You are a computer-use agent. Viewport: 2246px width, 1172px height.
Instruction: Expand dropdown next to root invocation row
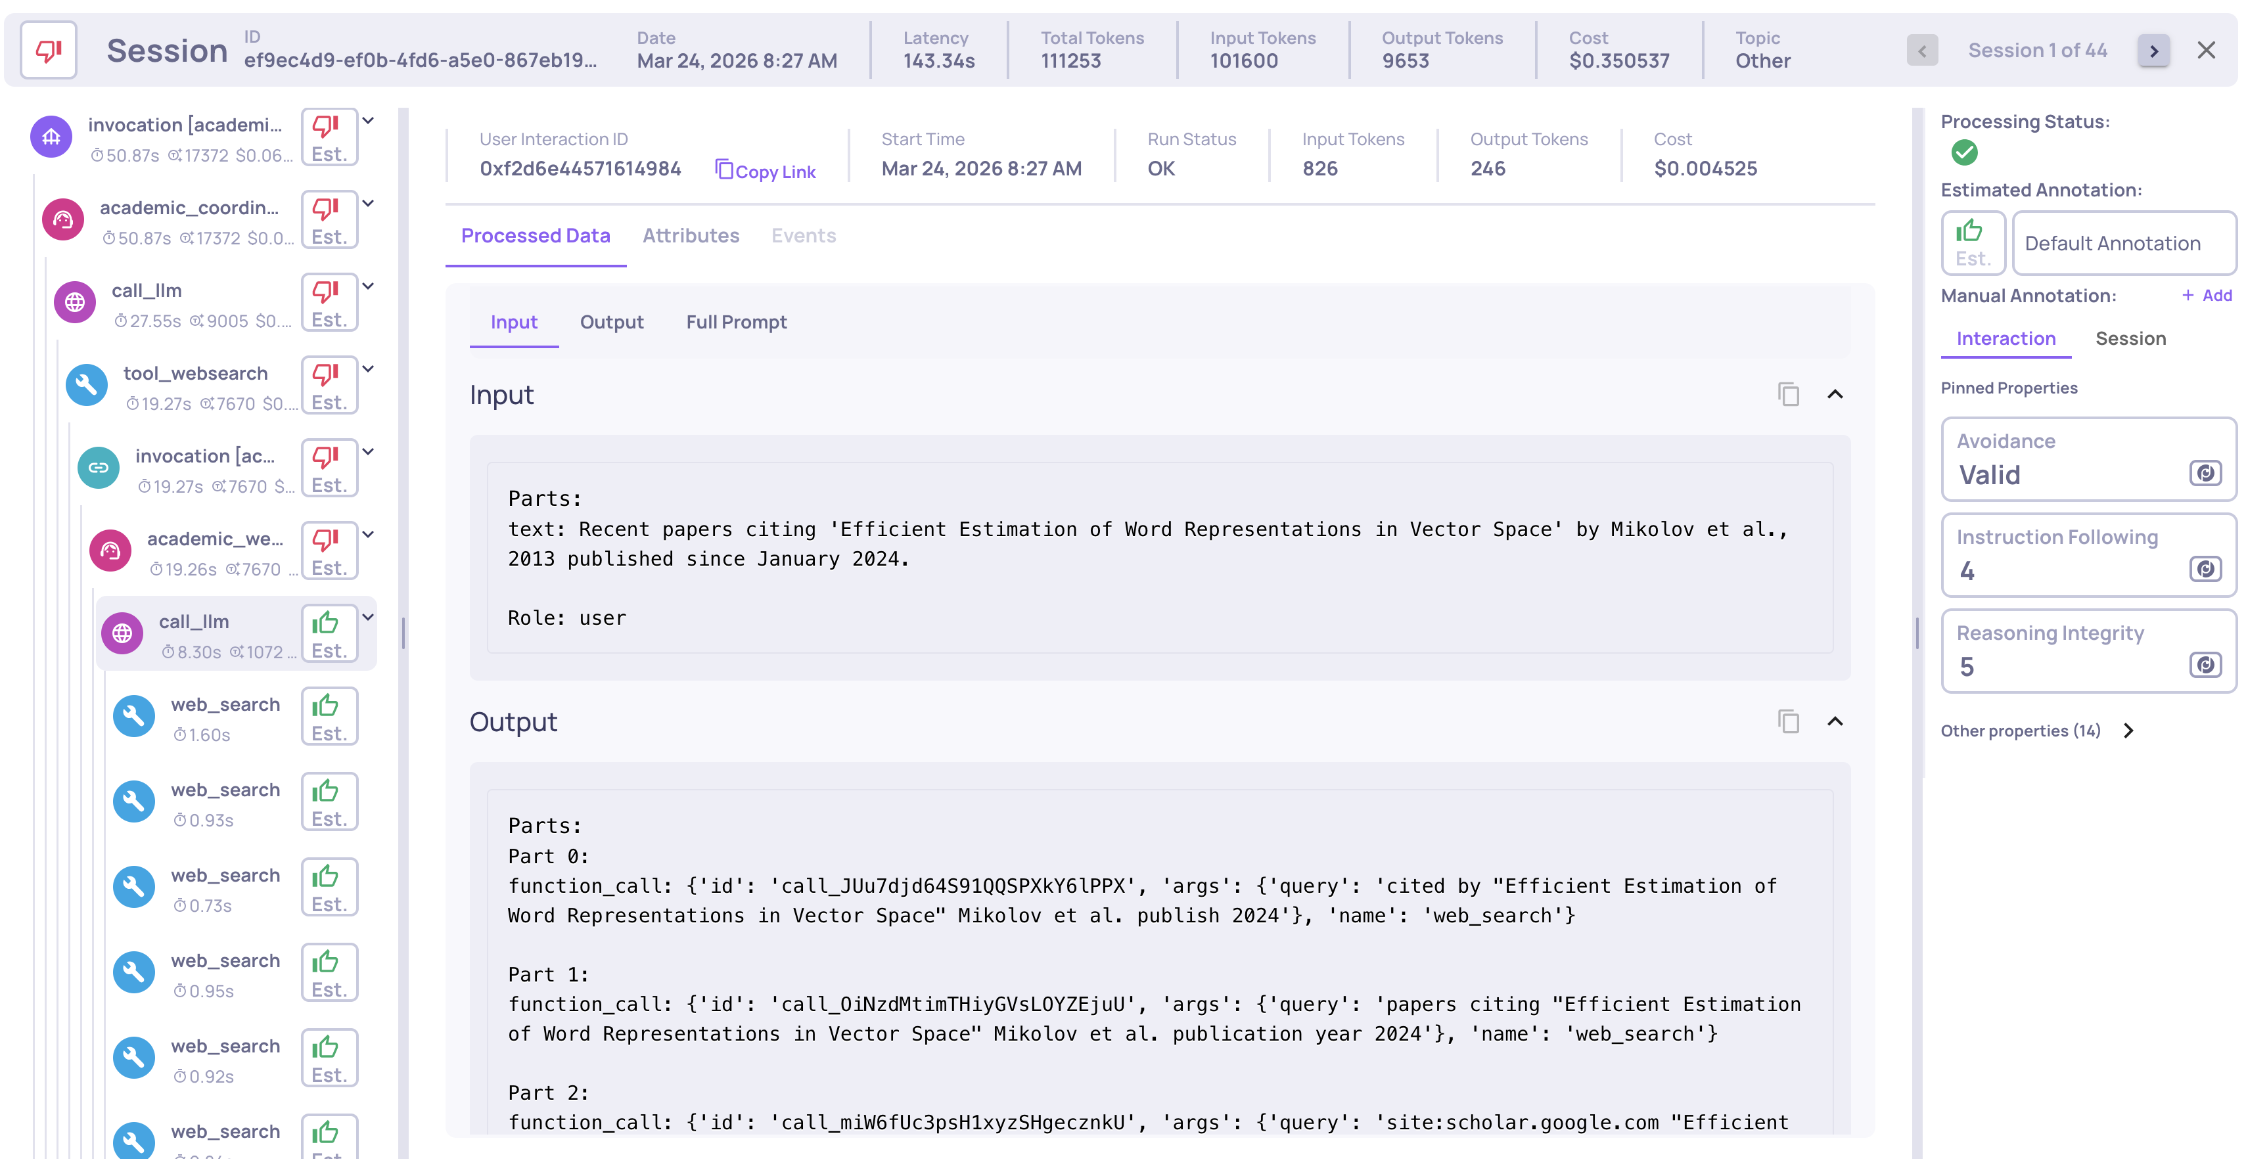point(369,121)
